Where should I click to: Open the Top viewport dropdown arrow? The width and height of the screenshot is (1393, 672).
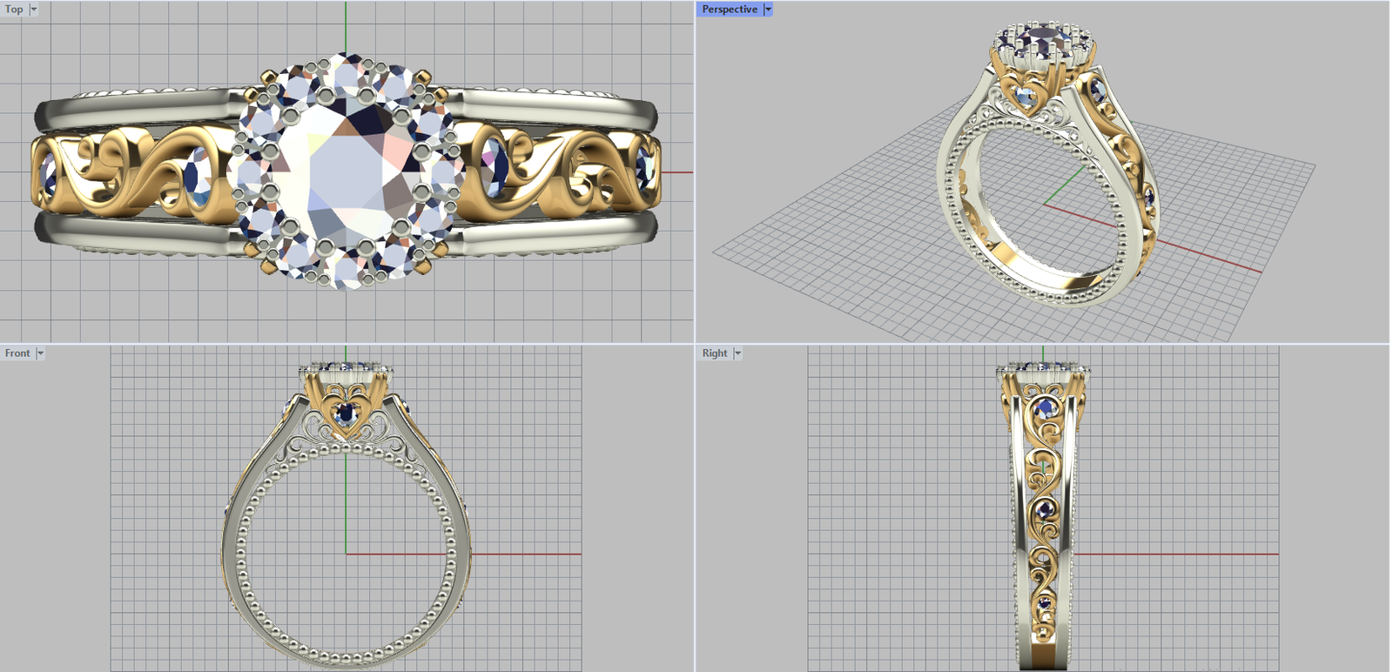point(34,10)
